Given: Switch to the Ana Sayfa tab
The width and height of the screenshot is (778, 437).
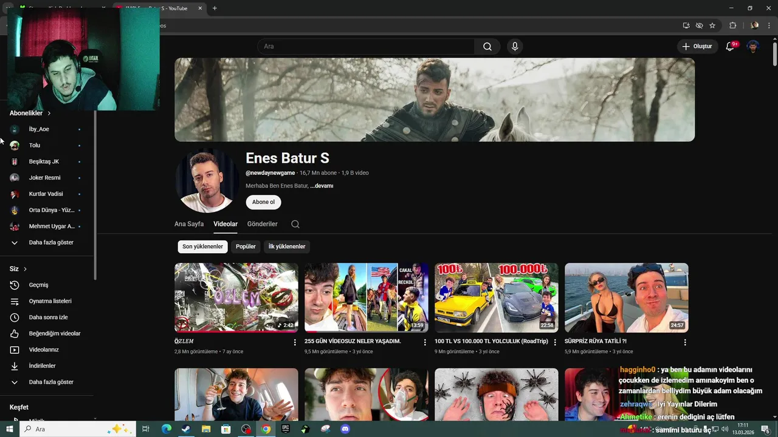Looking at the screenshot, I should coord(189,224).
